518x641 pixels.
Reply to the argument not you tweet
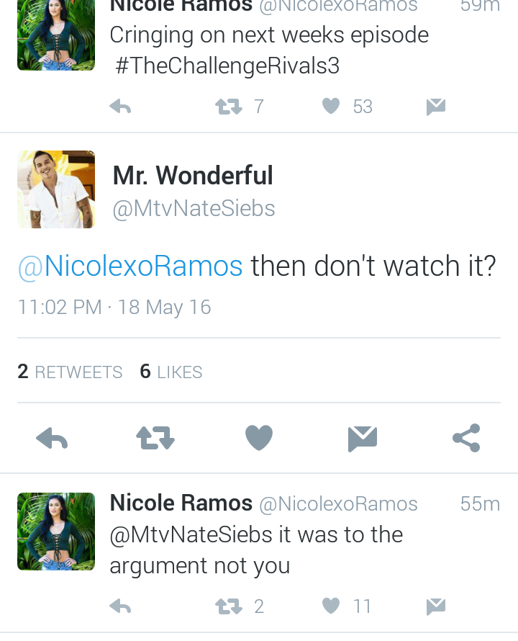tap(121, 606)
